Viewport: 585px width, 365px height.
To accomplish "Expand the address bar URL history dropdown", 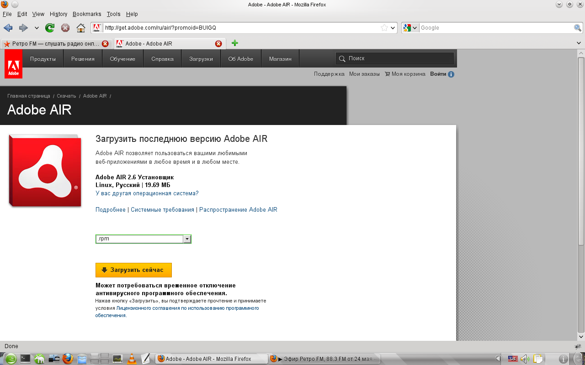I will click(393, 28).
